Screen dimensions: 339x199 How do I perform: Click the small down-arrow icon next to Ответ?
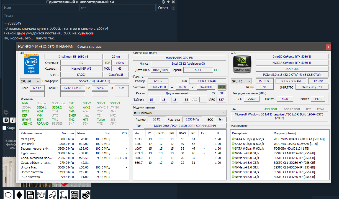click(173, 8)
